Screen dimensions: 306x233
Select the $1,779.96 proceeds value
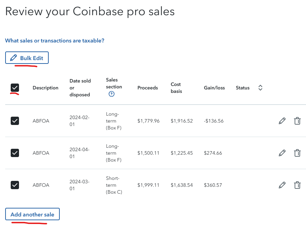(148, 121)
